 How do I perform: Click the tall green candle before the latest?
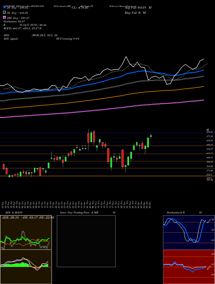click(x=148, y=142)
